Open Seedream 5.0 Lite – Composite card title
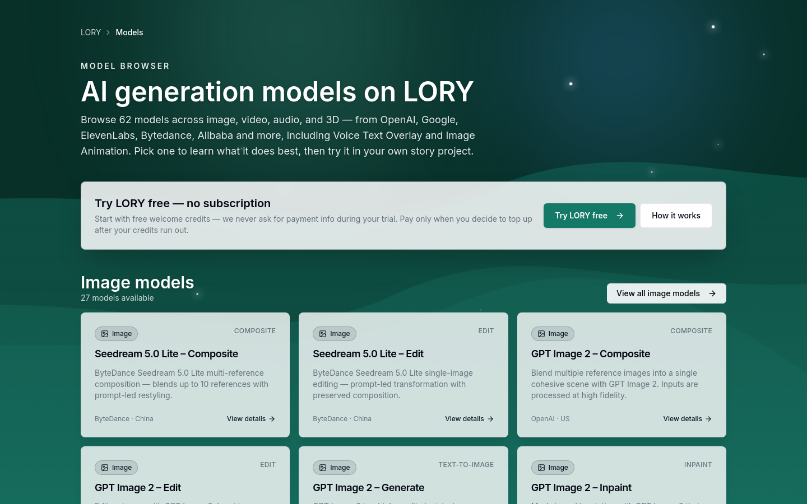The image size is (807, 504). [x=166, y=354]
